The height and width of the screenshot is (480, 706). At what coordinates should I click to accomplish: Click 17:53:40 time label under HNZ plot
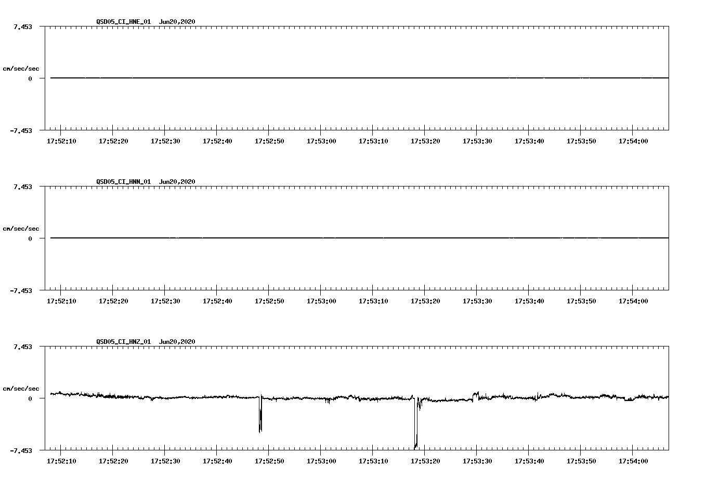tap(529, 461)
